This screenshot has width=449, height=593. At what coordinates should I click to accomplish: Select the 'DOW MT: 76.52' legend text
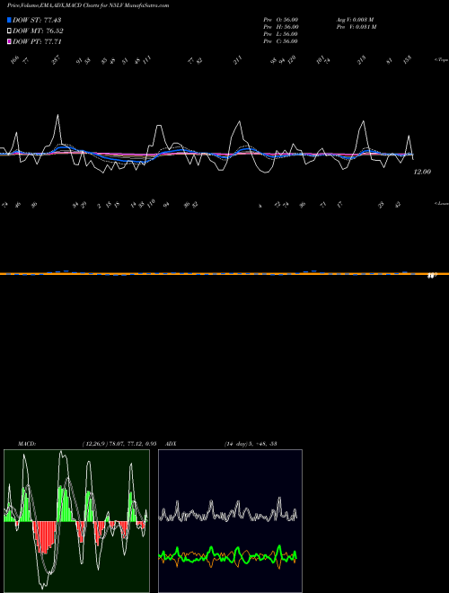pyautogui.click(x=38, y=31)
